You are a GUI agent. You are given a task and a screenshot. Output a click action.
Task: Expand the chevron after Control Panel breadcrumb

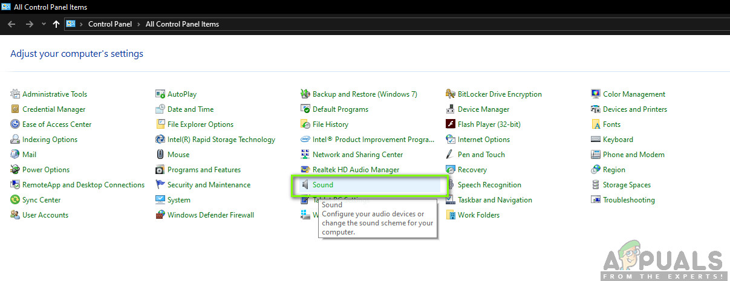(x=140, y=24)
